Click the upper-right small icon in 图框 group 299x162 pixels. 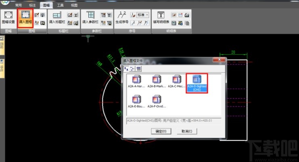tap(42, 15)
